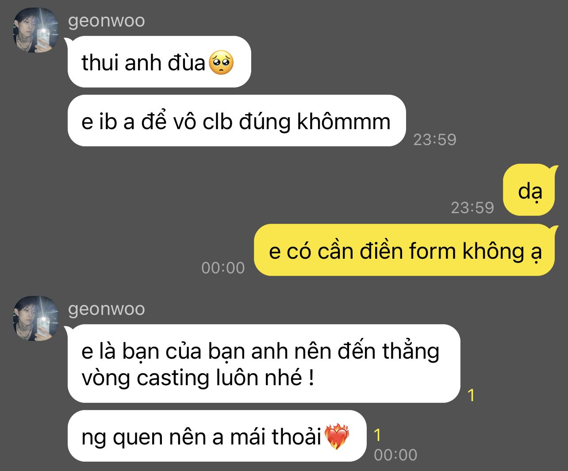Tap the 23:59 timestamp beside 'dạ'
Viewport: 568px width, 471px height.
(472, 207)
